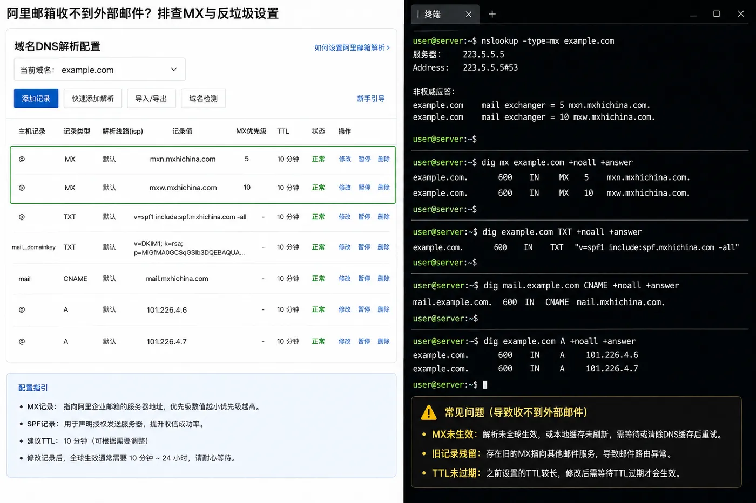Click 暂停 for mxn.mxhichina.com MX record
This screenshot has width=756, height=503.
point(364,159)
